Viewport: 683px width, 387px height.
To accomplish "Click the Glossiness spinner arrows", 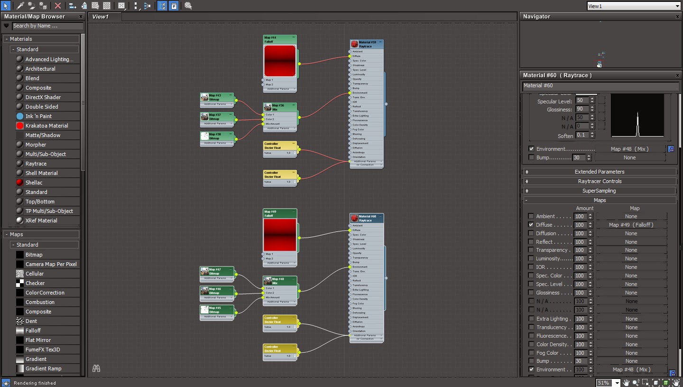I will pos(592,109).
